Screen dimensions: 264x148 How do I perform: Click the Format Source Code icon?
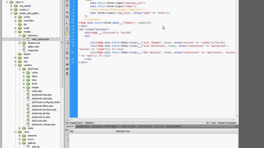(67, 74)
